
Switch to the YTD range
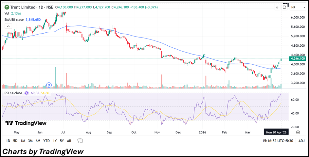click(x=46, y=141)
